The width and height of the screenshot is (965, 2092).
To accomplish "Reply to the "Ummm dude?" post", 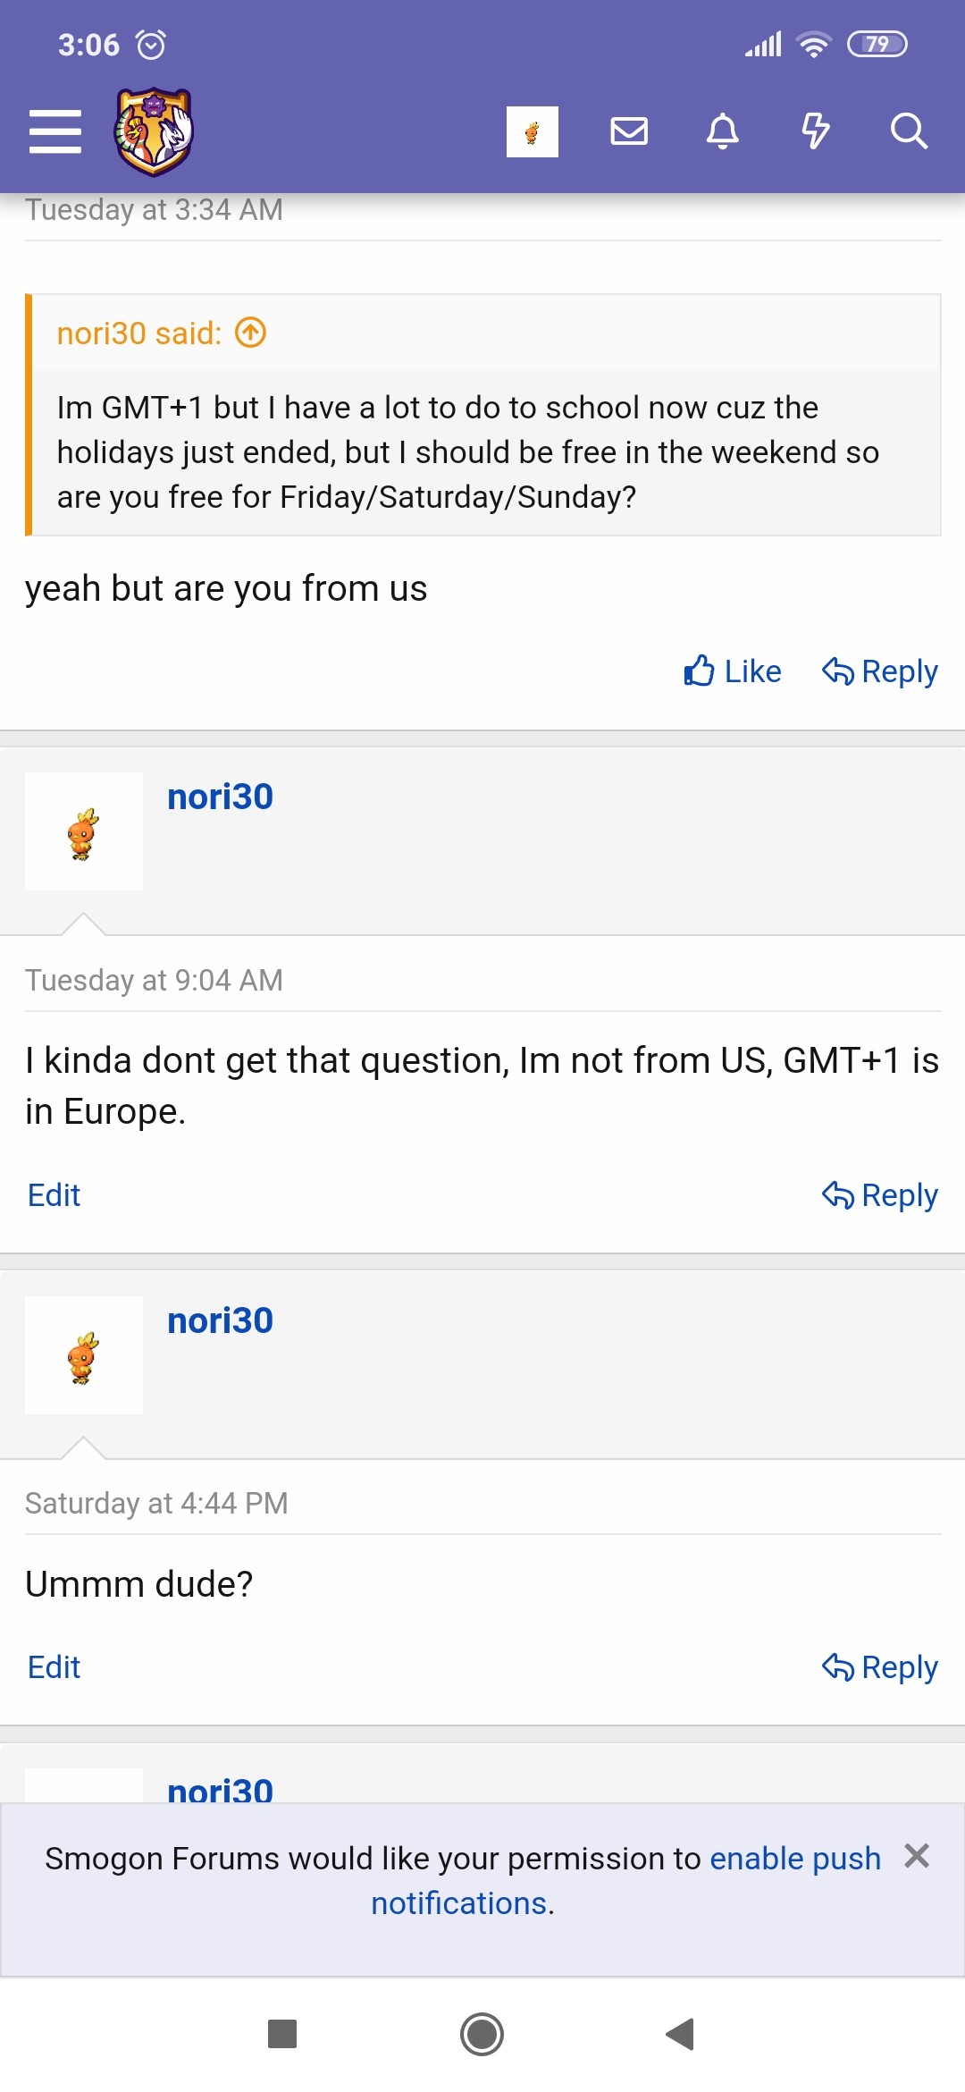I will point(880,1667).
